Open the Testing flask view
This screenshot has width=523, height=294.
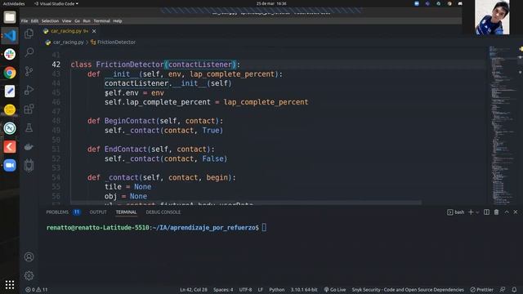pos(29,127)
